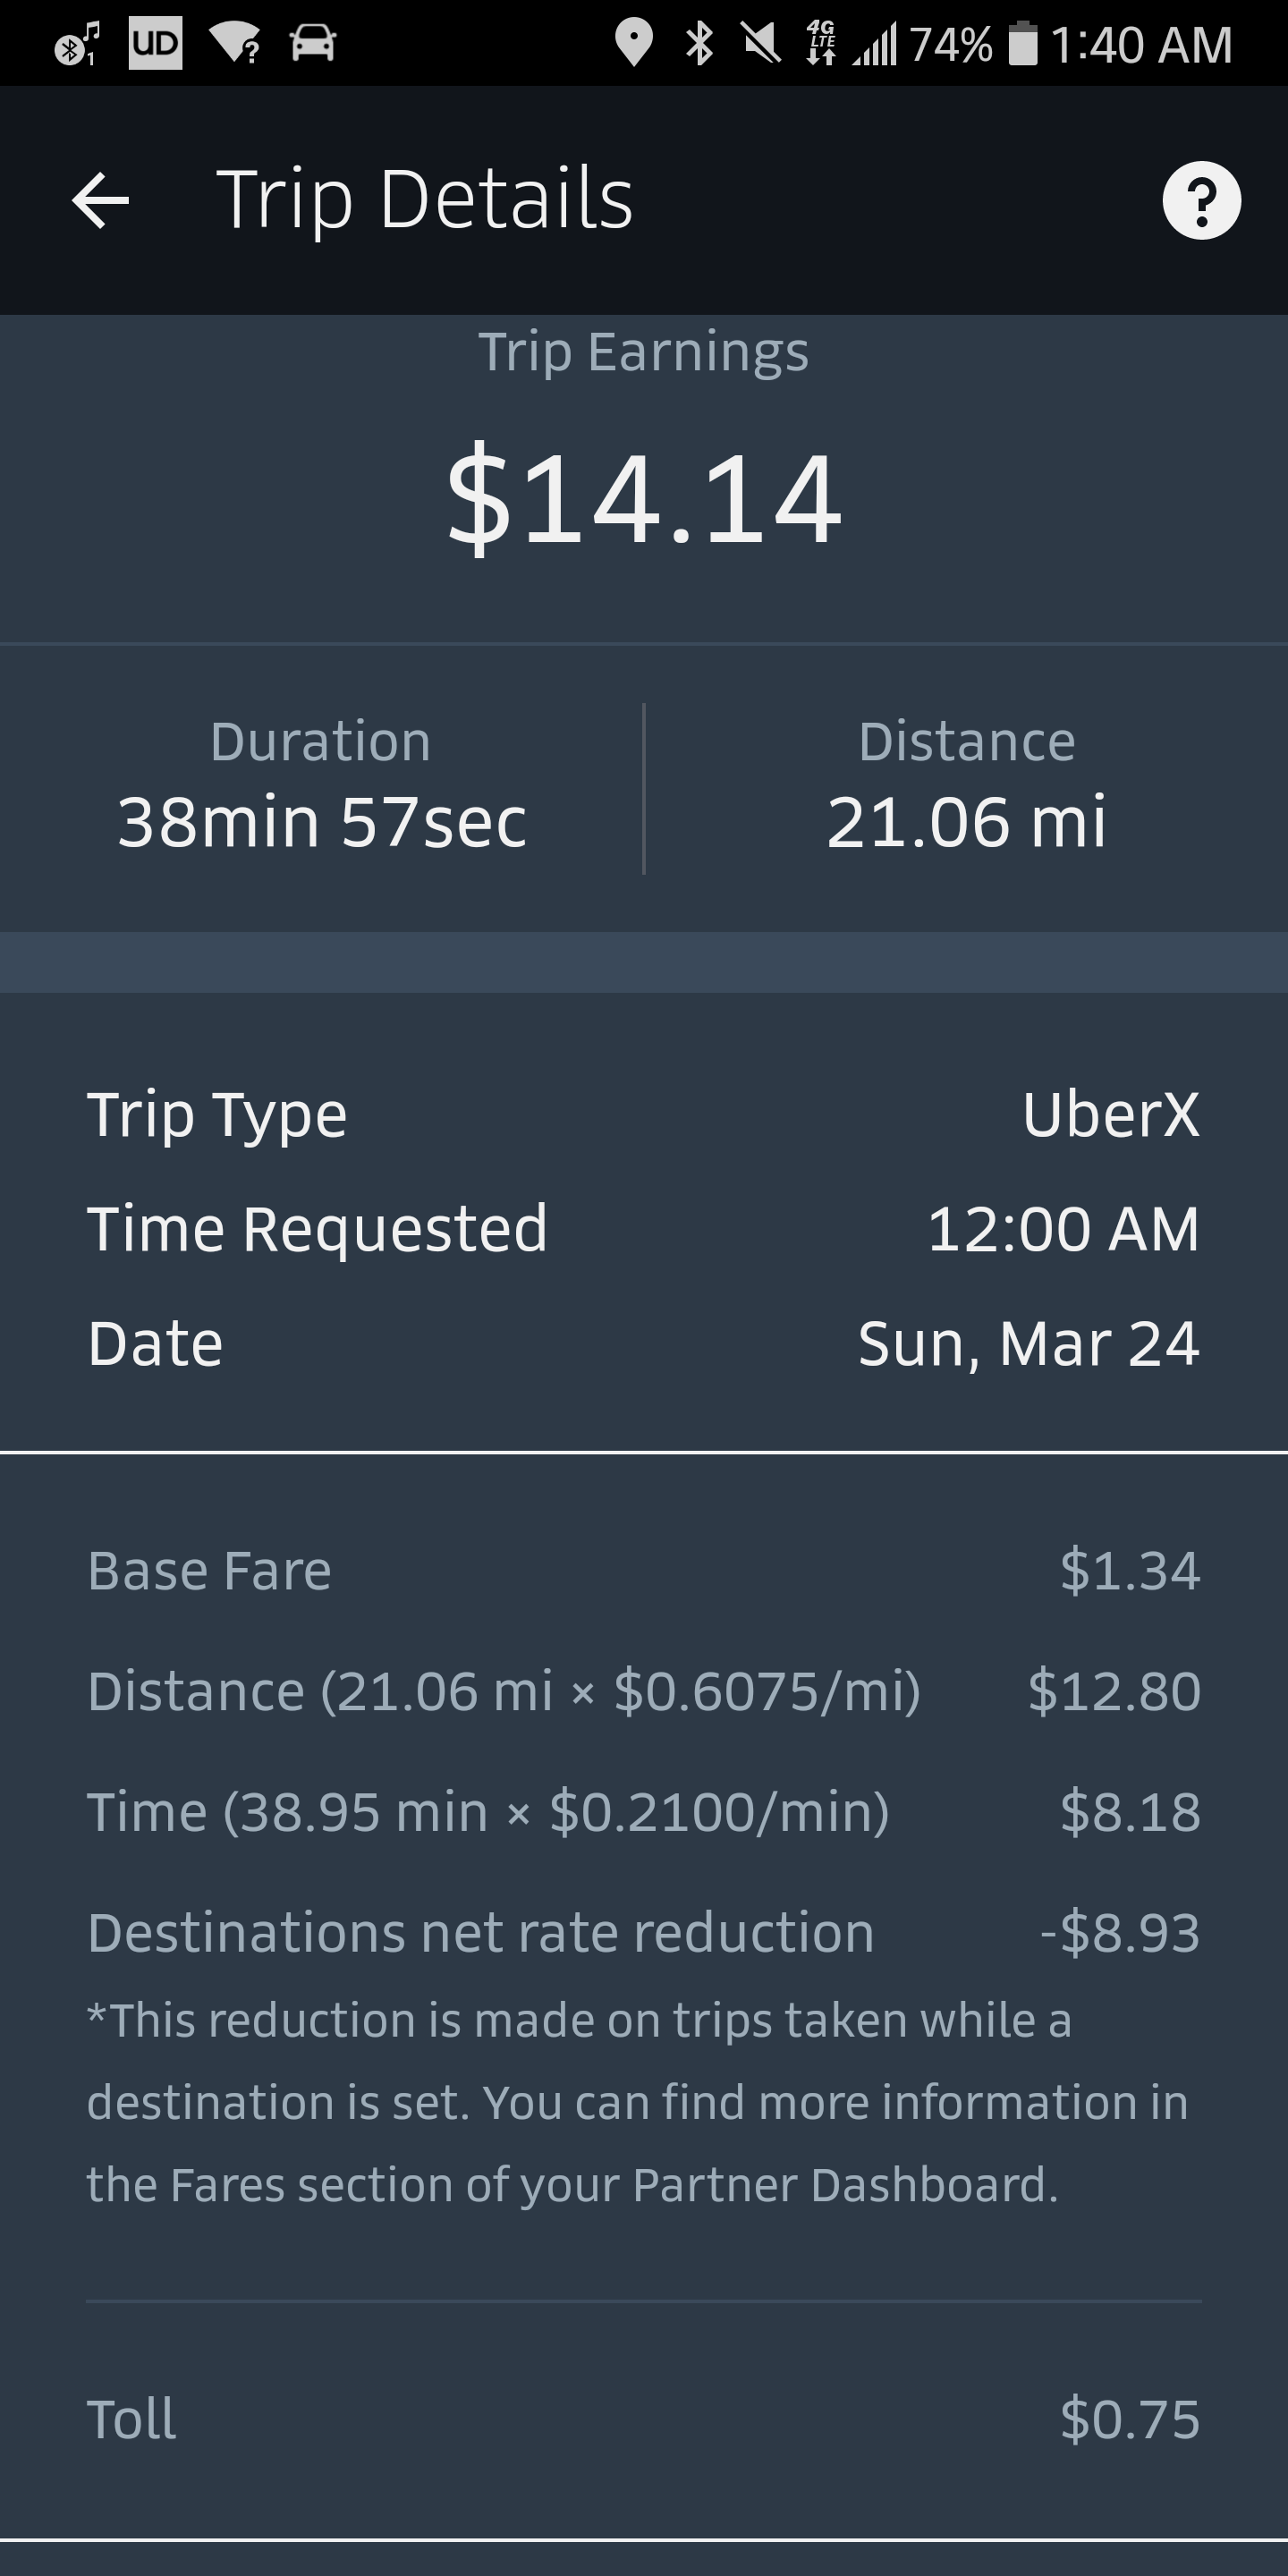Tap the back arrow icon

pyautogui.click(x=101, y=200)
